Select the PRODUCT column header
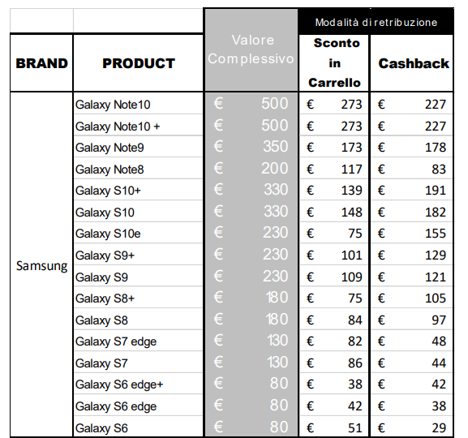Screen dimensions: 468x438 pos(138,63)
